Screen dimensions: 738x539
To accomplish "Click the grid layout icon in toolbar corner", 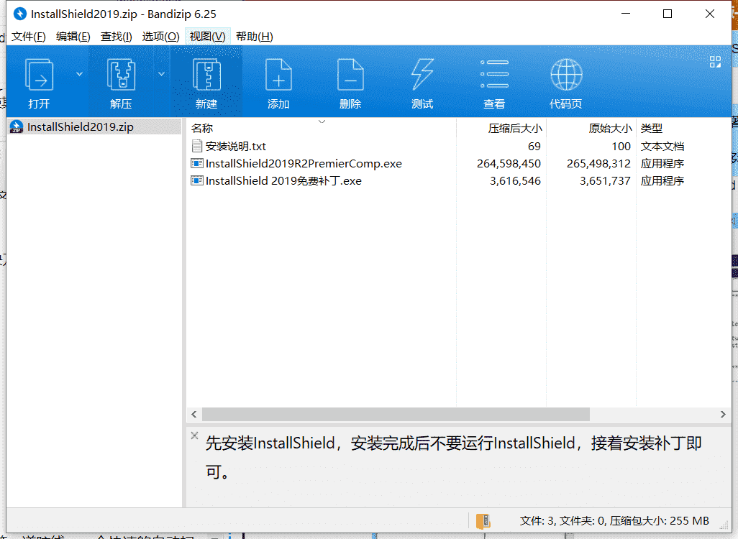I will (715, 62).
